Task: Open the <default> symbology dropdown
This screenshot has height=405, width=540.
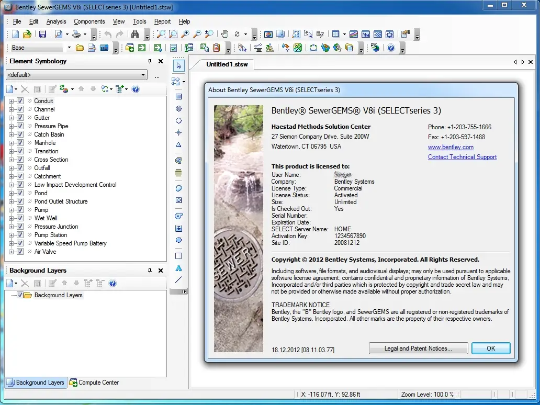Action: click(x=143, y=75)
